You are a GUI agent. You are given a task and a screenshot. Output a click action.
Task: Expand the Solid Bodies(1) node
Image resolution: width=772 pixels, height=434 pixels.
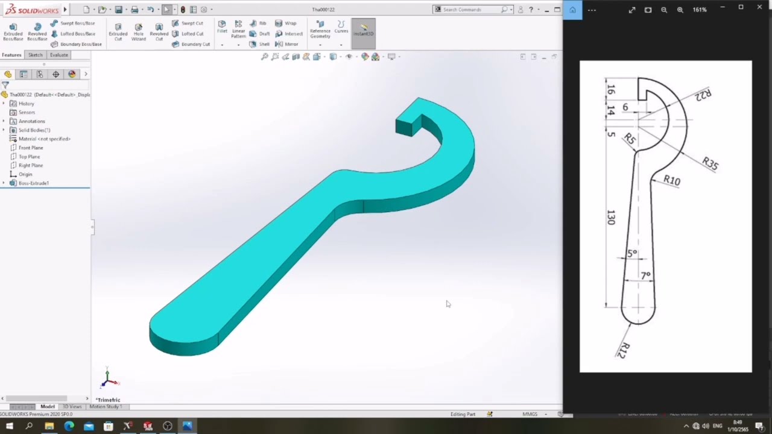[x=4, y=130]
